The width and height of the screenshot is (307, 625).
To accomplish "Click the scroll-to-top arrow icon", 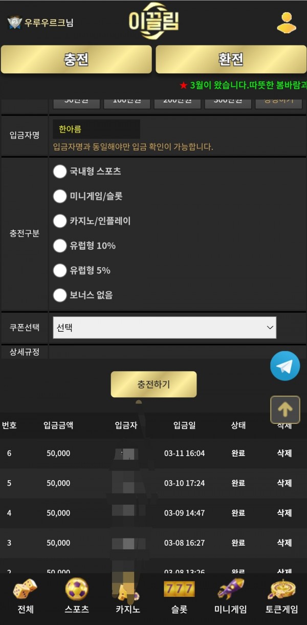I will point(285,410).
